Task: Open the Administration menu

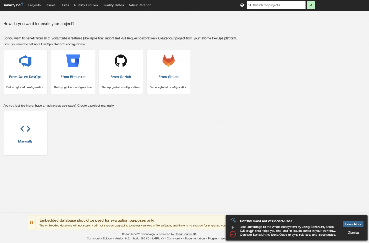Action: click(140, 5)
